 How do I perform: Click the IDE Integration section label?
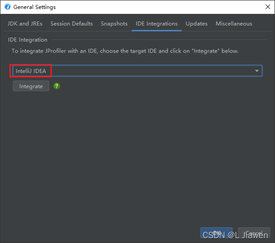(28, 40)
